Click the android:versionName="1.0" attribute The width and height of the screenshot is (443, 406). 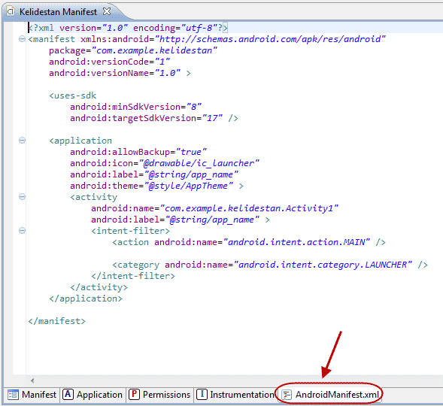click(115, 73)
